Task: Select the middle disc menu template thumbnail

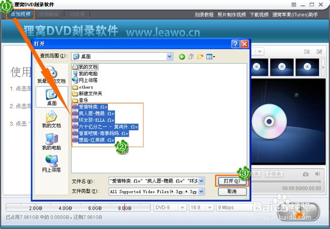Action: click(x=282, y=67)
